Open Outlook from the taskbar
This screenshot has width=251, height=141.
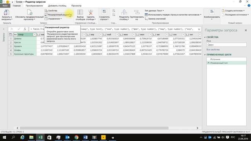pos(67,137)
